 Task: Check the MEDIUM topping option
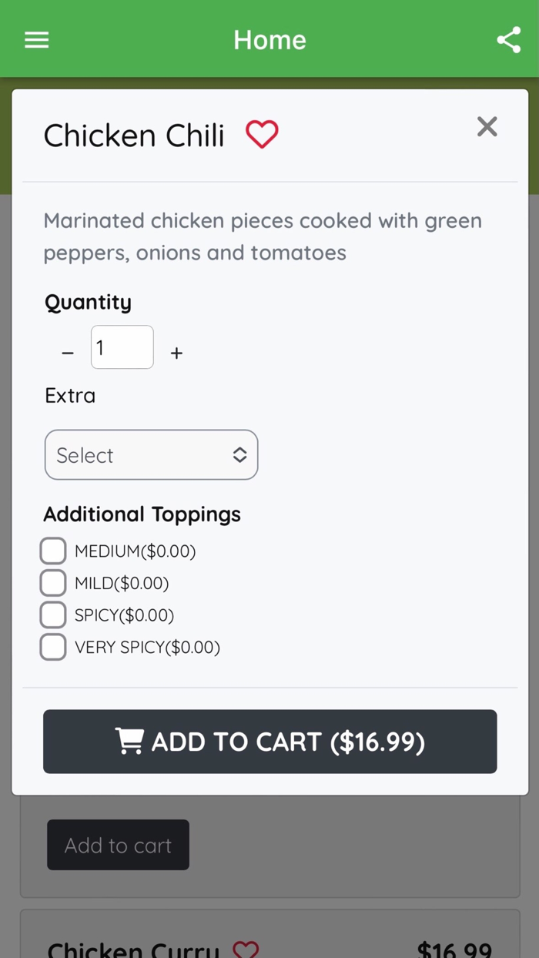tap(53, 551)
